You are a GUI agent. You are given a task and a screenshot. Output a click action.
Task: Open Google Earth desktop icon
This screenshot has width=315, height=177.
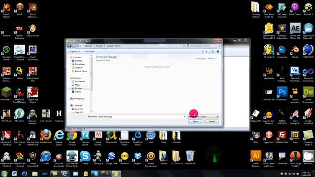[111, 158]
